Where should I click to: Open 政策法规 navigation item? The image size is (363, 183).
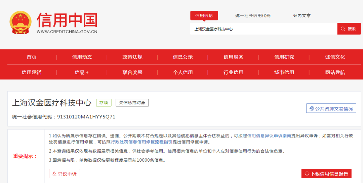pos(132,57)
